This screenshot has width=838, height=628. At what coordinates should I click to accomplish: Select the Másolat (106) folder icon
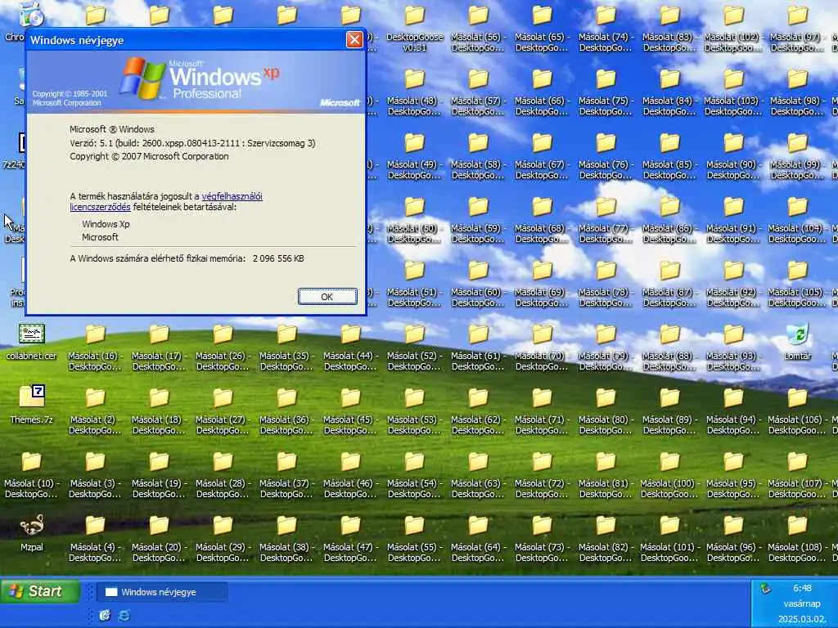(x=797, y=398)
